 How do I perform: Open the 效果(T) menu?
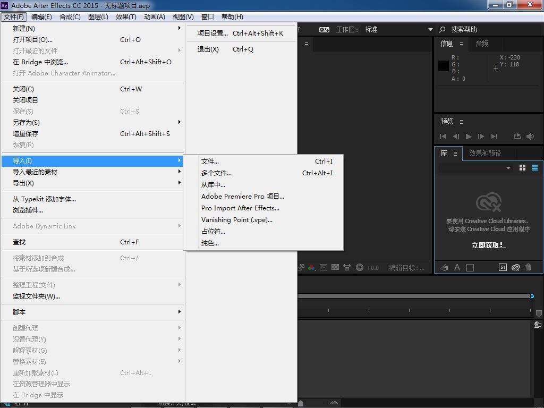(x=126, y=16)
